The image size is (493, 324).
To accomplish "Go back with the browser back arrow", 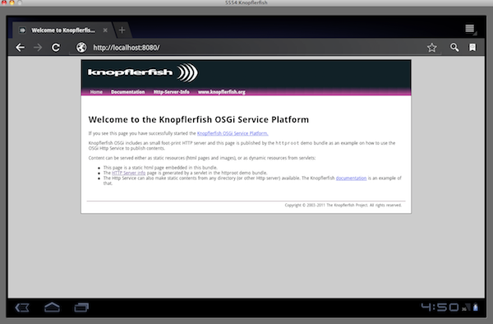I will point(20,48).
